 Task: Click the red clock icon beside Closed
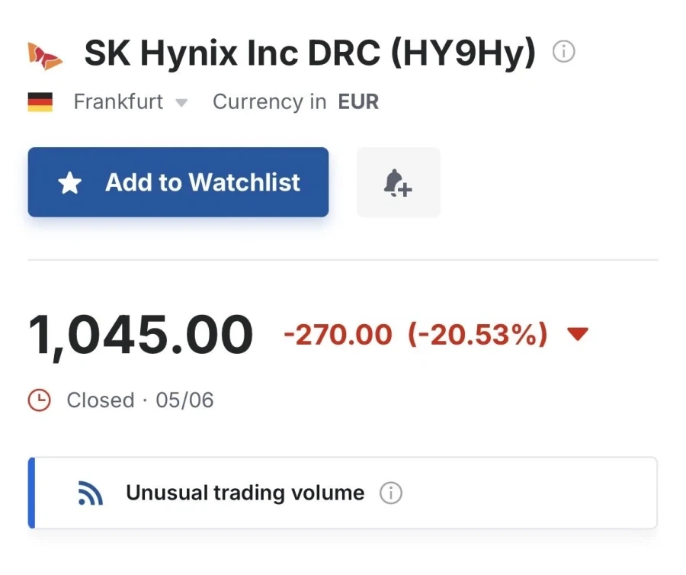click(x=40, y=400)
